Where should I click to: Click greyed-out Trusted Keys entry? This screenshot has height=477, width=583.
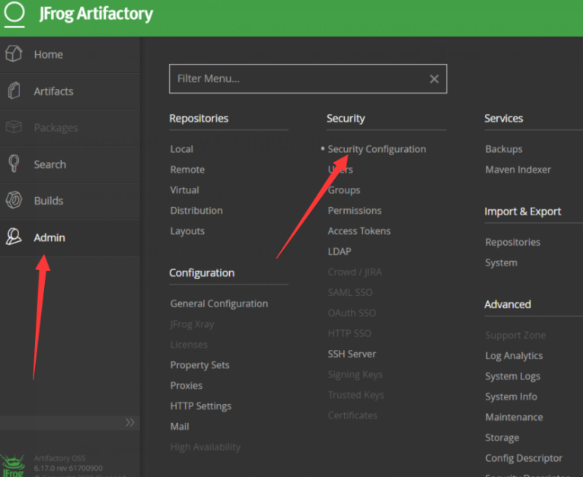point(356,395)
